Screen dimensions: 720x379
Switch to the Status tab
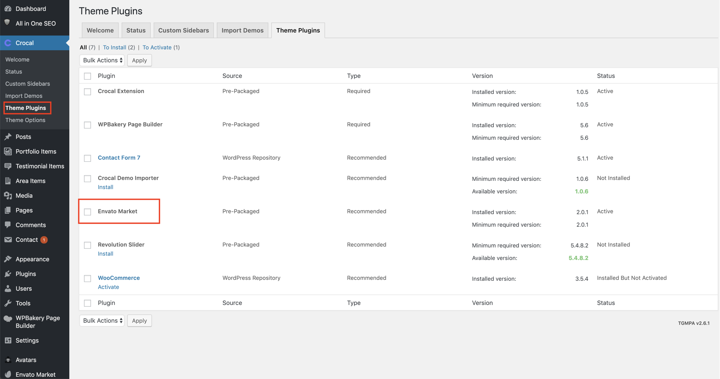tap(136, 30)
